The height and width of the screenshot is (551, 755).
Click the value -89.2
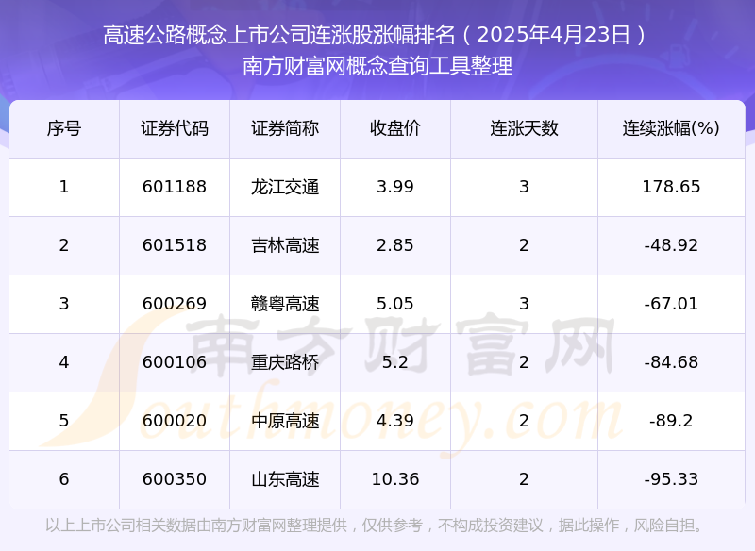tap(671, 421)
